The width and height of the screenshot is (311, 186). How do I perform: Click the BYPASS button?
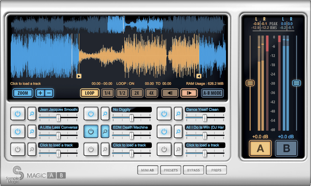click(x=194, y=170)
